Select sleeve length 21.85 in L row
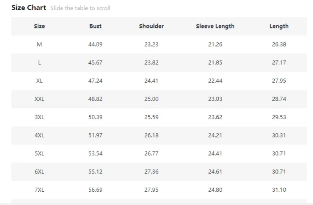 pyautogui.click(x=215, y=62)
